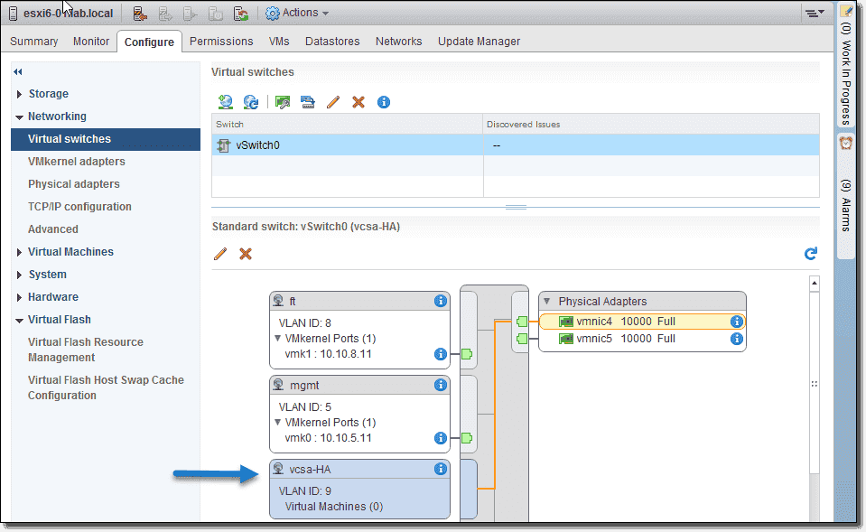Open info for vmk0 : 10.10.5.11

(440, 438)
